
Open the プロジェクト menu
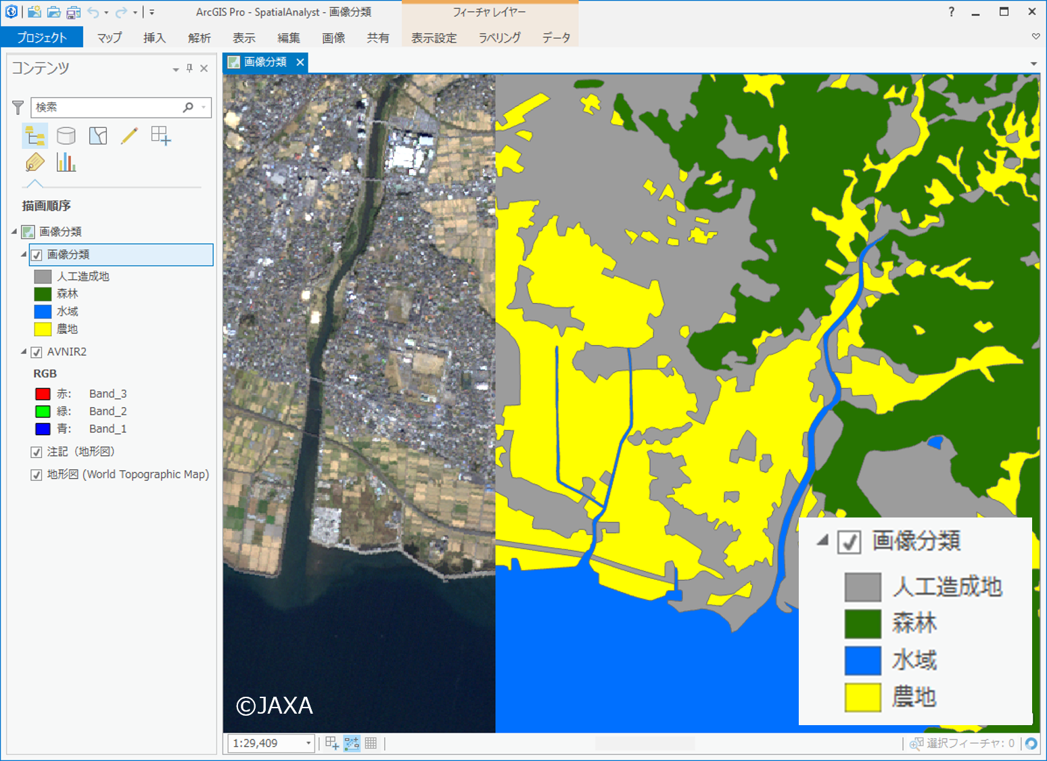[x=42, y=38]
